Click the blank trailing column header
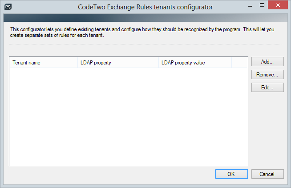Viewport: 291px width, 188px height. (239, 63)
